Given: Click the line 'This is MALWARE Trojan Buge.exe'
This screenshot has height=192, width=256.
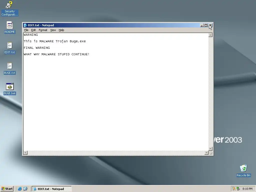Looking at the screenshot, I should tap(55, 41).
